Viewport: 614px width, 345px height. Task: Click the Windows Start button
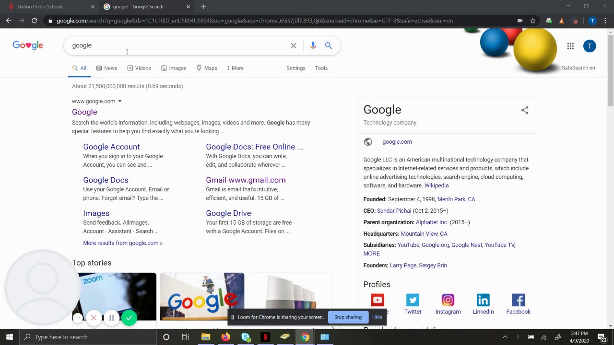click(x=9, y=337)
